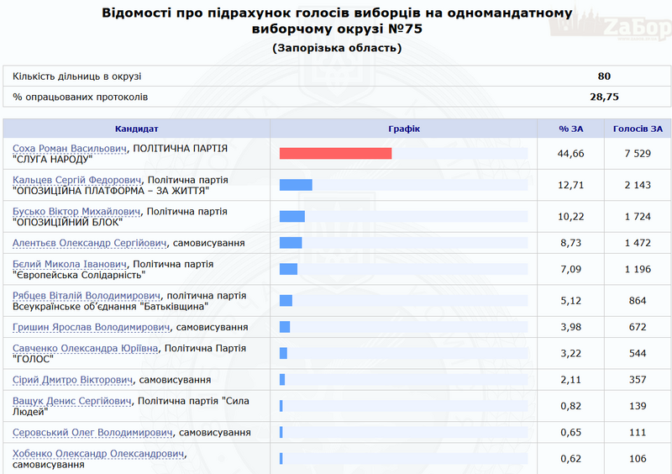Click Сірий Дмитро Вікторович link

pyautogui.click(x=73, y=380)
